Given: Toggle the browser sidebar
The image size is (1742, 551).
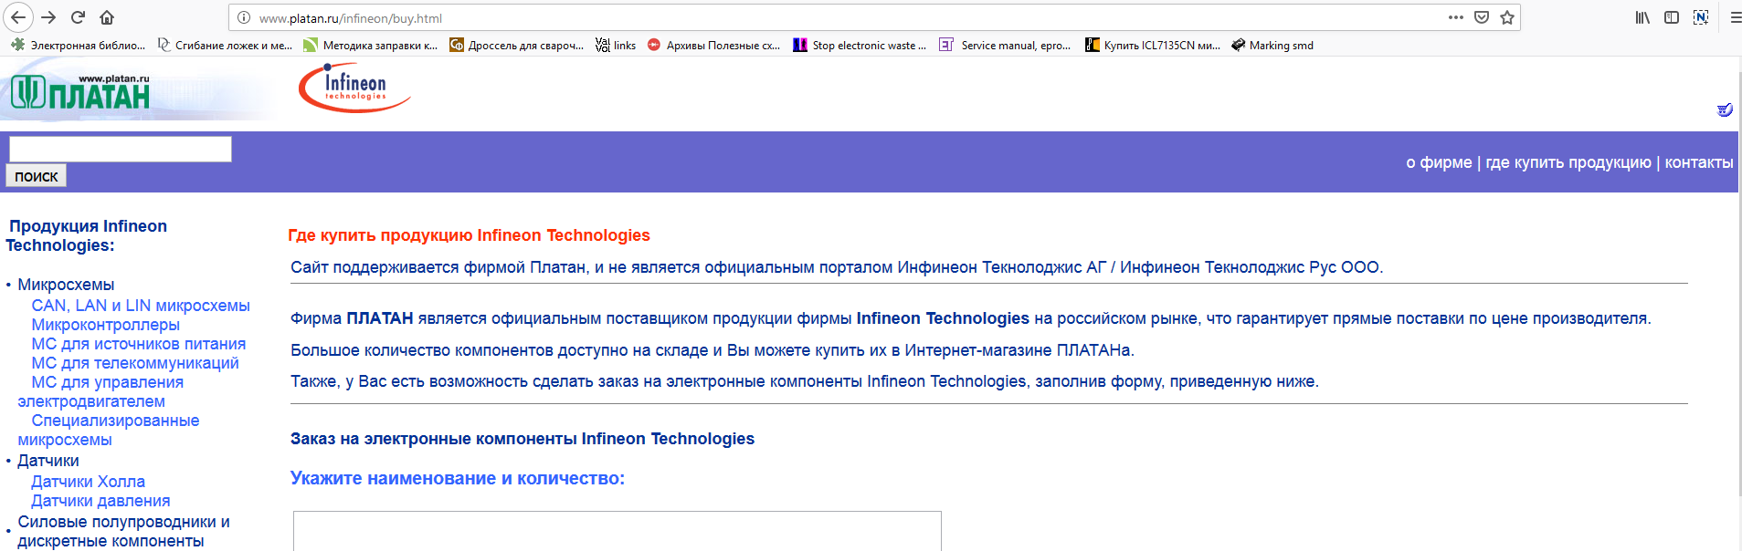Looking at the screenshot, I should point(1672,17).
